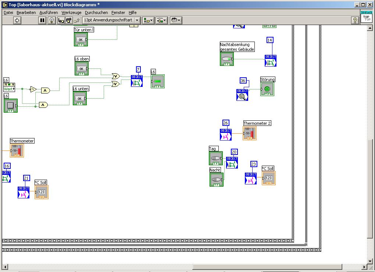Click the Step Over button
Viewport: 375px width, 272px height.
[x=69, y=20]
